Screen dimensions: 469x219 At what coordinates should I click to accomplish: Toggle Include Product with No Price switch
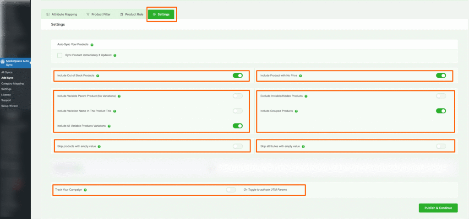(441, 75)
